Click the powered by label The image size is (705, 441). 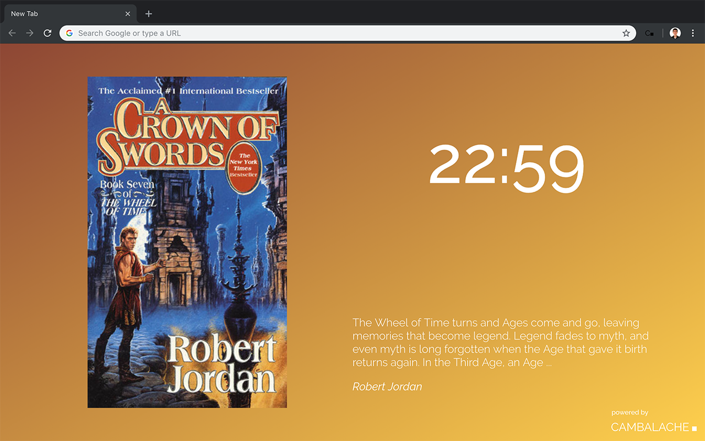coord(630,412)
